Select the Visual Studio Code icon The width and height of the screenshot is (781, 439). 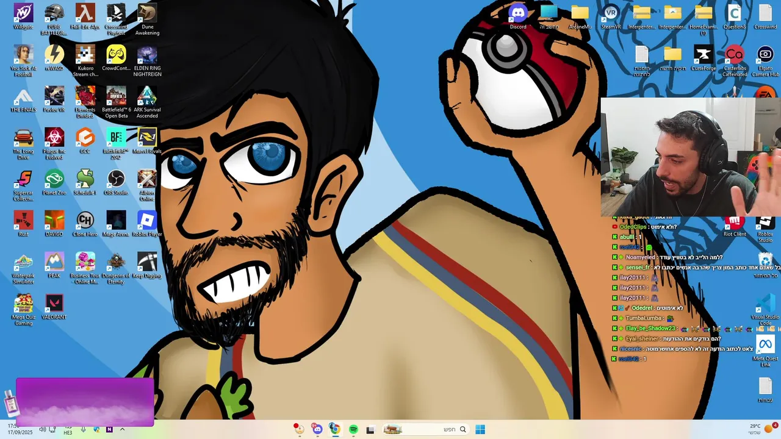pyautogui.click(x=765, y=309)
